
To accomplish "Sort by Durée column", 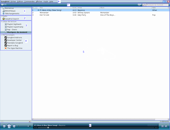I will pos(74,8).
